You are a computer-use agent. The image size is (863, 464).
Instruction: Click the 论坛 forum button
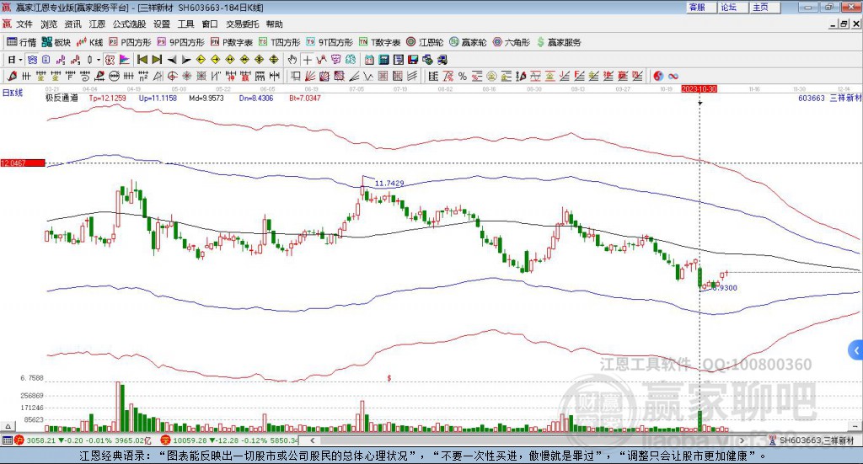[x=732, y=7]
